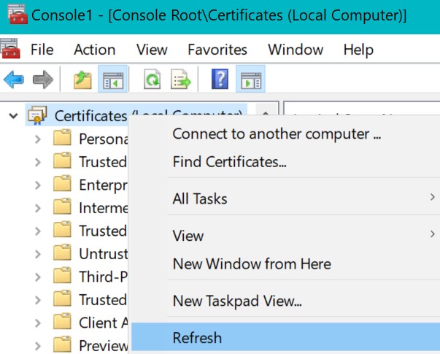Click Connect to another computer... option

pos(277,134)
